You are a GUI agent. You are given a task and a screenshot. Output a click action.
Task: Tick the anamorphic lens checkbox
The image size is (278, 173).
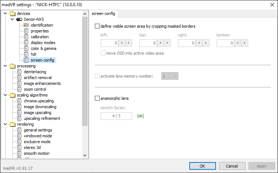click(97, 98)
